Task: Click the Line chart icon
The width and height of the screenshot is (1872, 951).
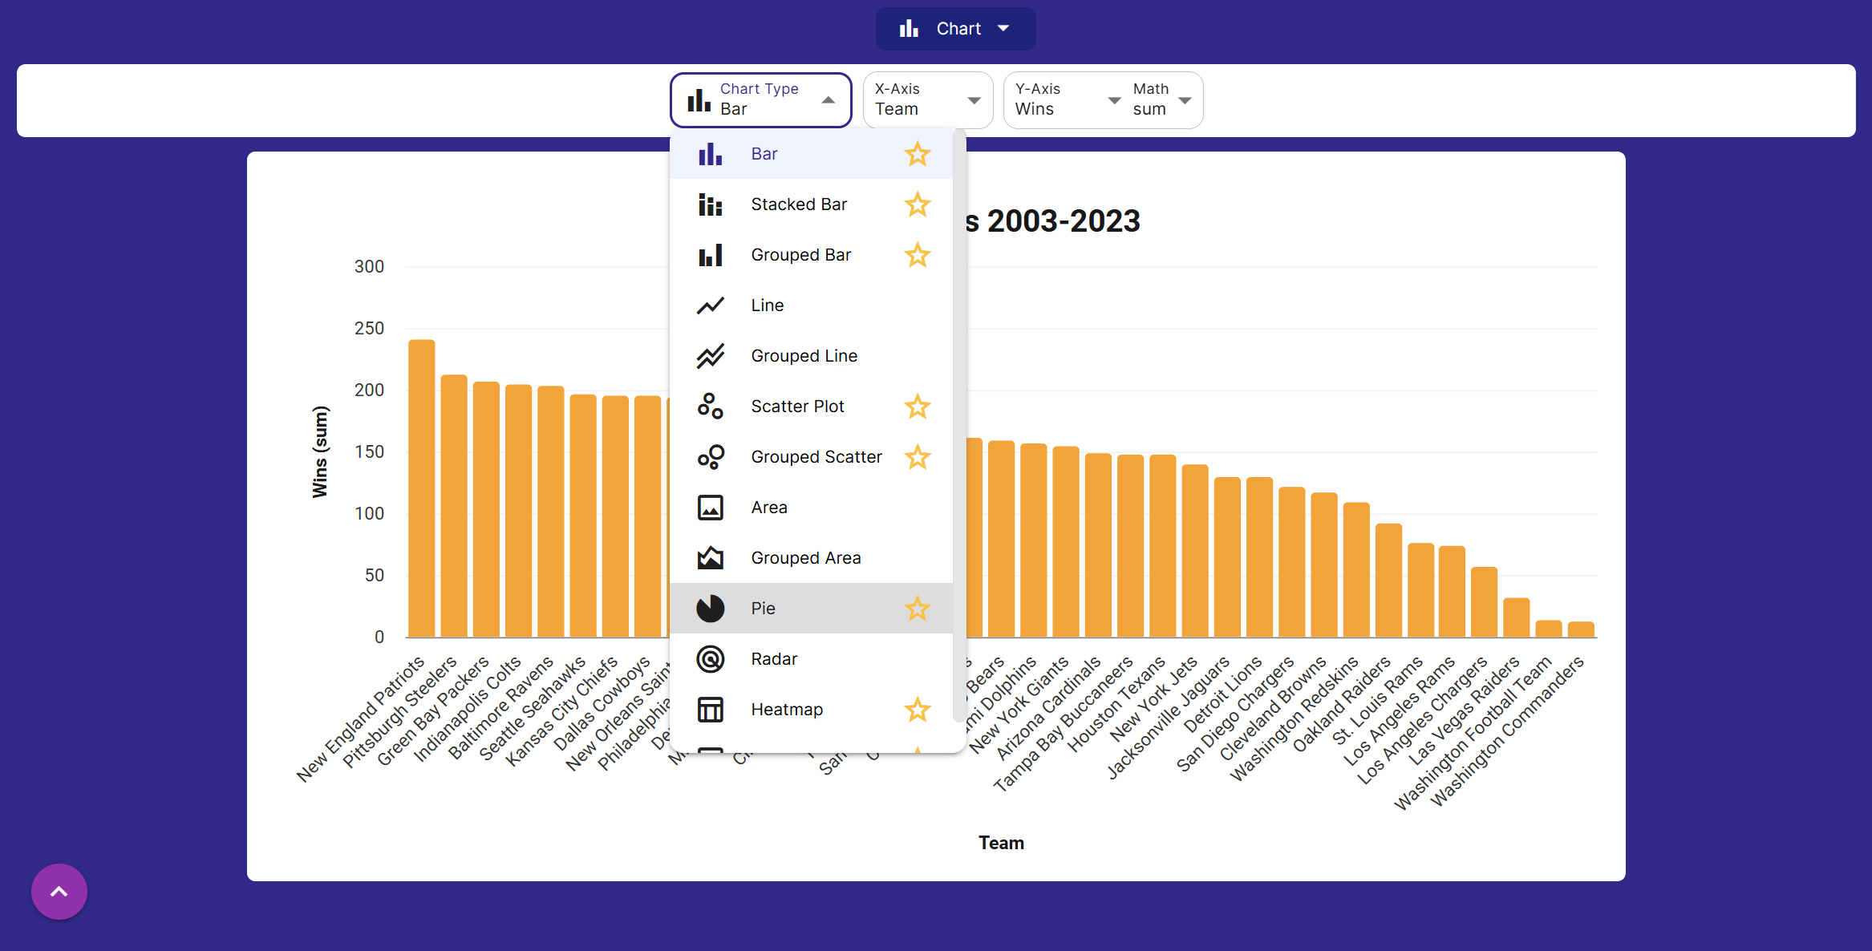Action: tap(710, 306)
